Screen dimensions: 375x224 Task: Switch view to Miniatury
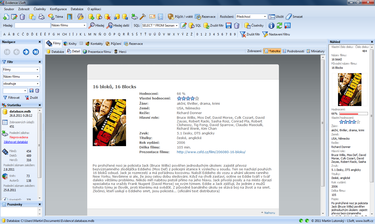click(x=316, y=51)
